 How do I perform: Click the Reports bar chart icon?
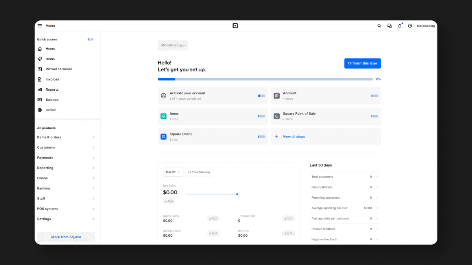pyautogui.click(x=40, y=90)
